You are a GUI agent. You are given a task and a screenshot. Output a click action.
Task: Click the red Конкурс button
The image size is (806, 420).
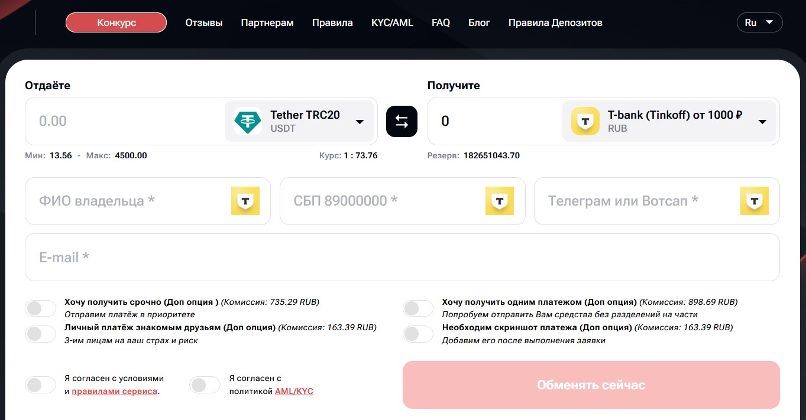(116, 23)
